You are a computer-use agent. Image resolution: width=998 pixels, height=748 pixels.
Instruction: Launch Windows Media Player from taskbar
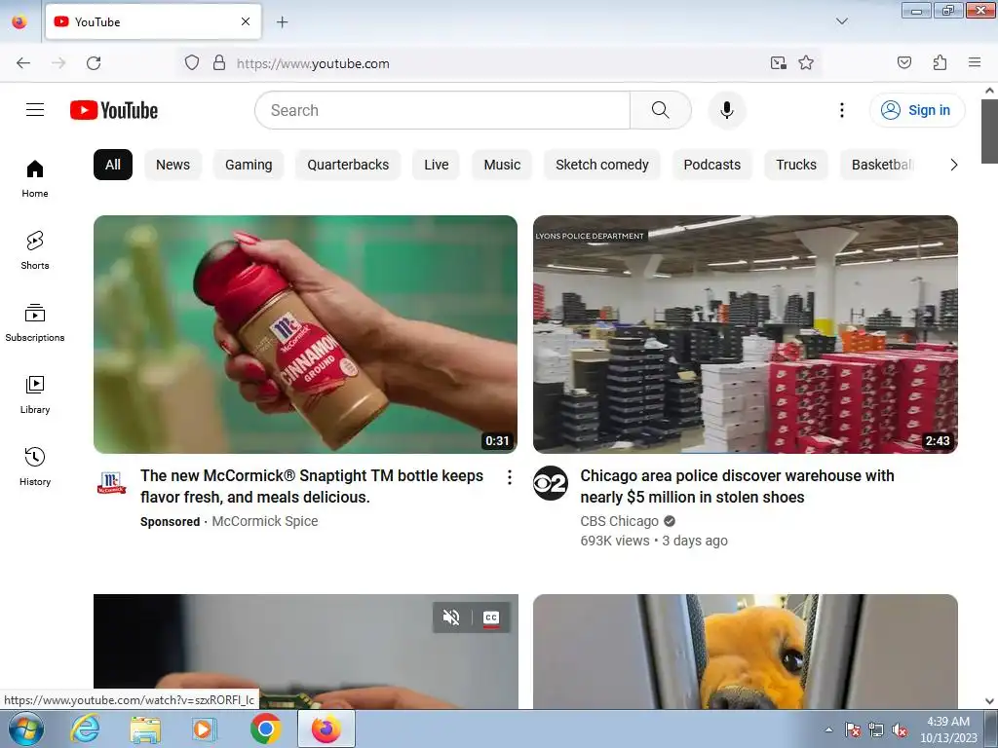(205, 729)
